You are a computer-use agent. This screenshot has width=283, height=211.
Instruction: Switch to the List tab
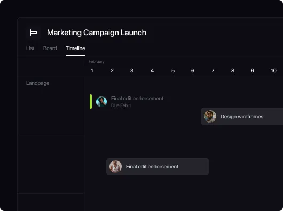pos(30,48)
